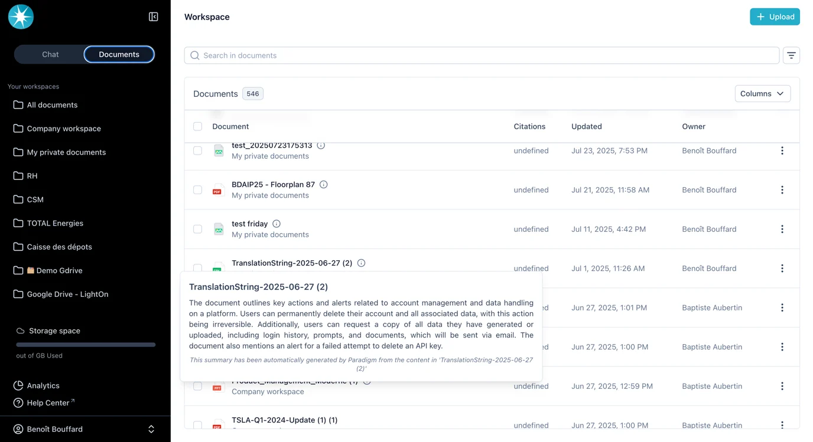Switch to the Chat tab
This screenshot has height=442, width=813.
click(50, 54)
